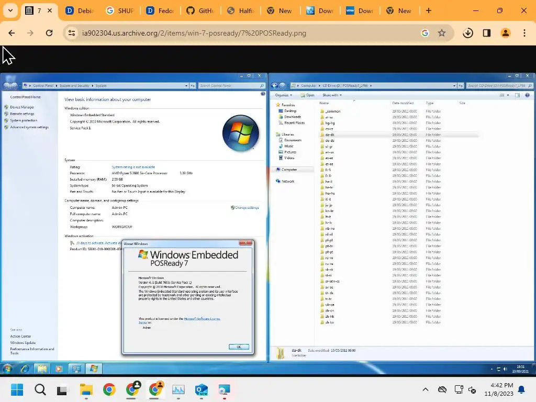Click Windows Update under See also

pos(23,342)
